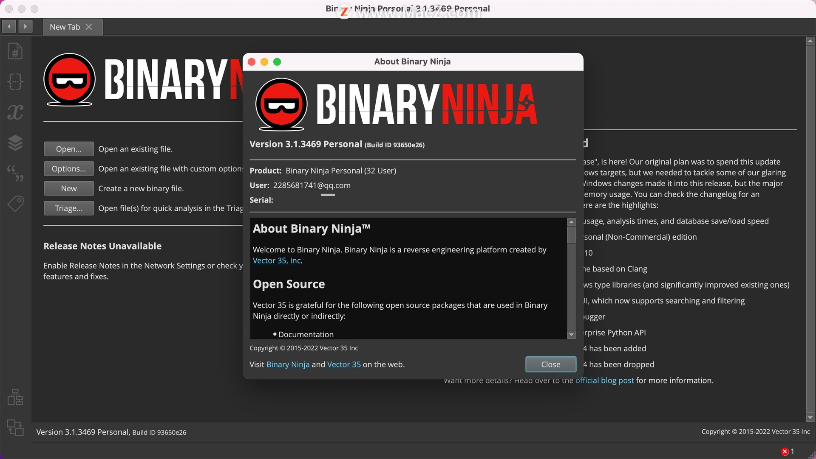Click the Triage... button

pyautogui.click(x=69, y=208)
